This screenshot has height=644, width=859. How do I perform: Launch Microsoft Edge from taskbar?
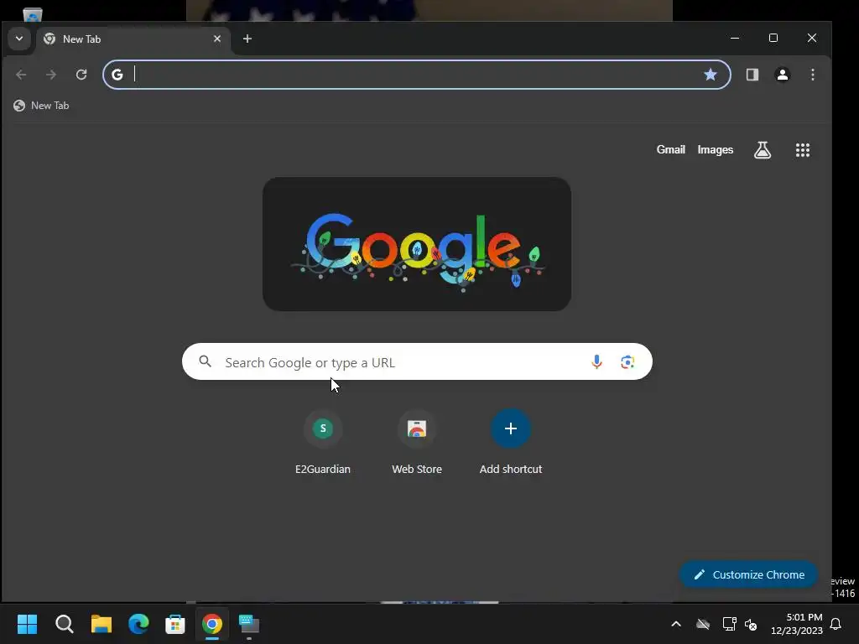coord(138,624)
